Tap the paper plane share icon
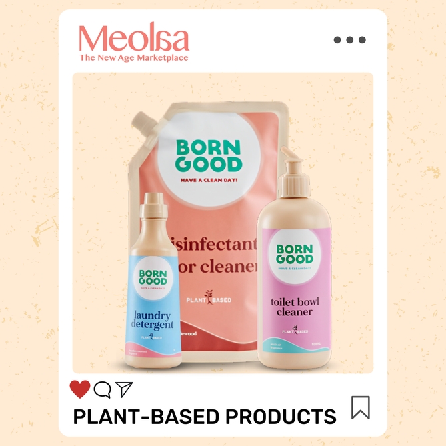This screenshot has width=446, height=446. (124, 389)
